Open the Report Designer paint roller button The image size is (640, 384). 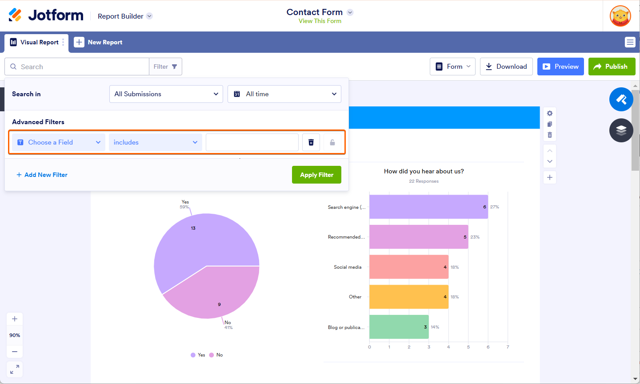(x=621, y=99)
